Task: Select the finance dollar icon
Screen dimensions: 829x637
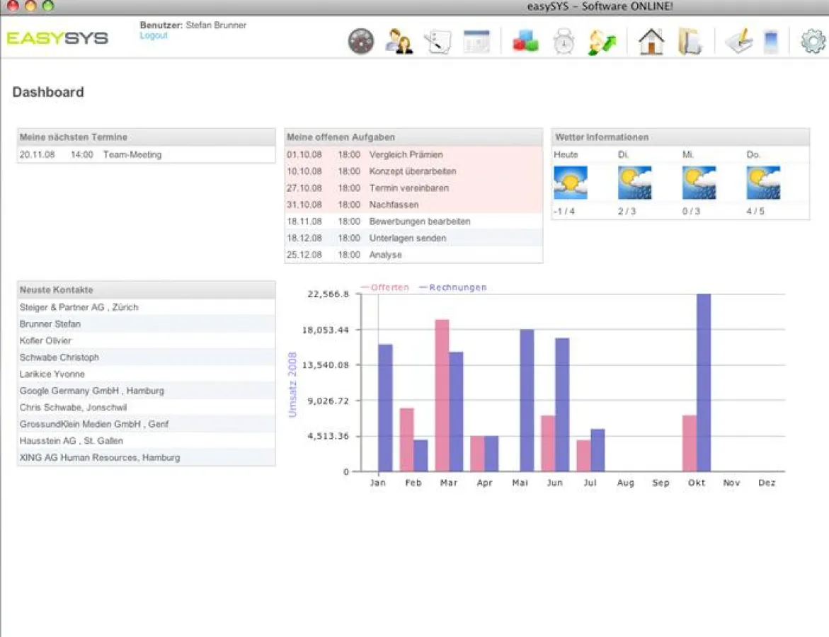Action: (x=600, y=41)
